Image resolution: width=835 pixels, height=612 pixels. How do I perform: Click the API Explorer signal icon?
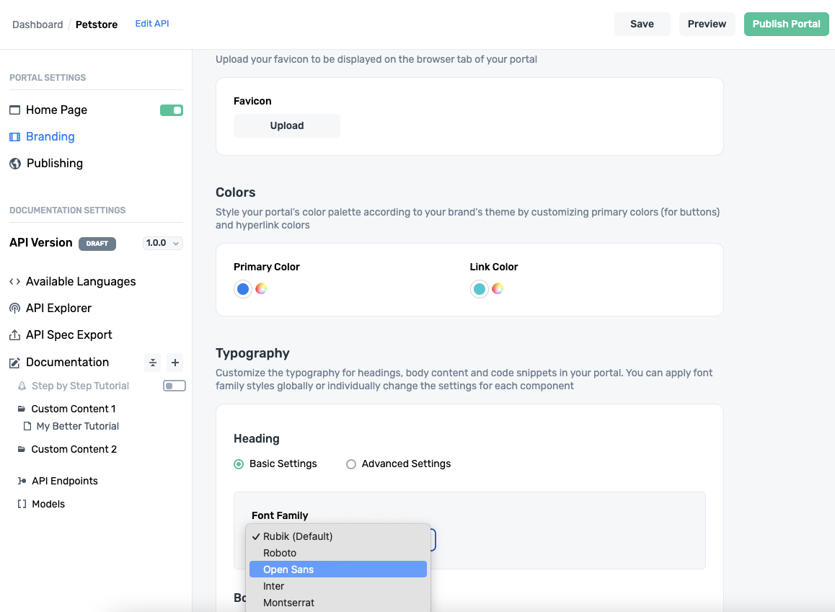(15, 308)
